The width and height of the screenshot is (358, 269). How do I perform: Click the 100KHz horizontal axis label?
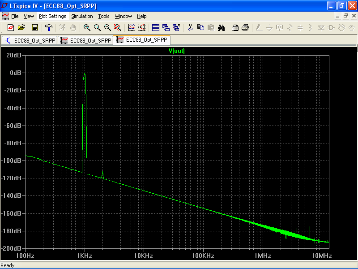coord(203,256)
